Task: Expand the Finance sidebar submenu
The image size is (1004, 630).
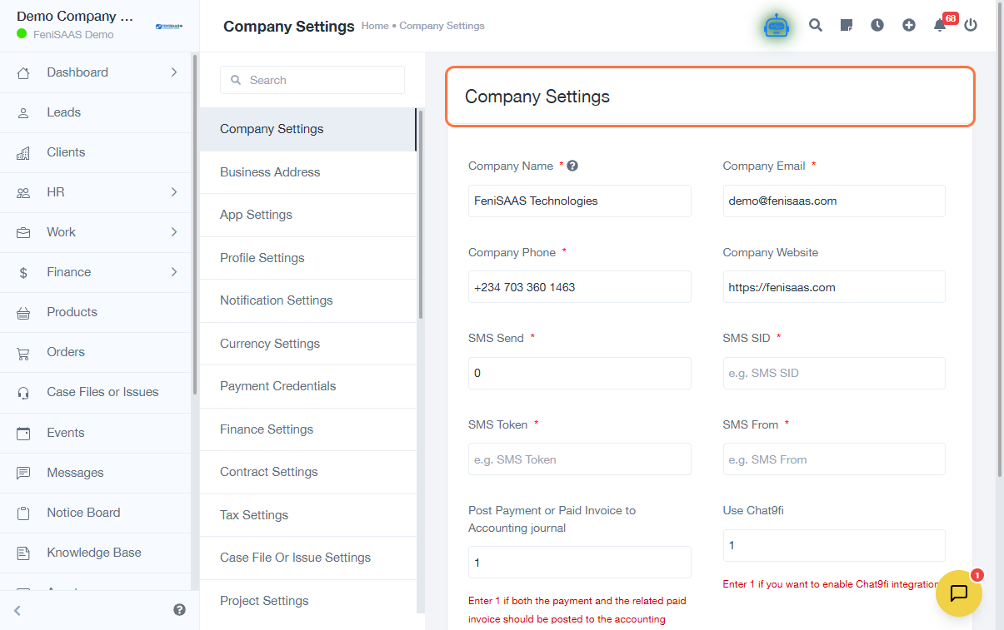Action: point(174,272)
